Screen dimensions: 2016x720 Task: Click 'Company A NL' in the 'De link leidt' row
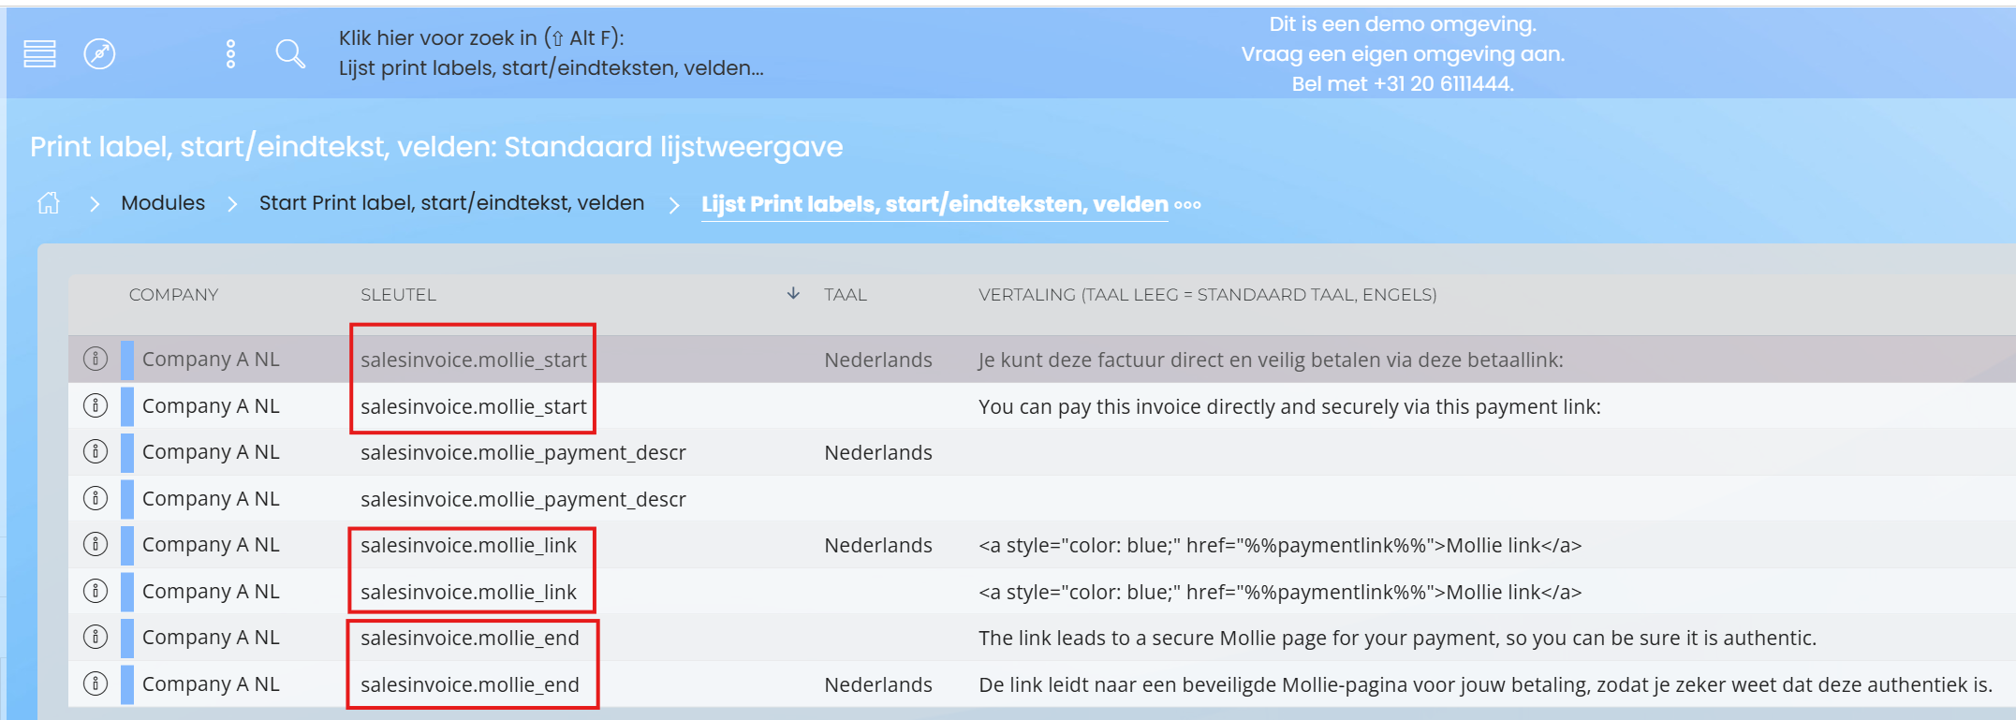click(x=211, y=684)
